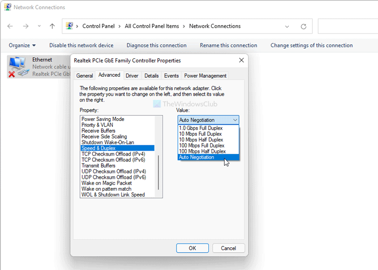The height and width of the screenshot is (270, 378).
Task: Click All Control Panel Items breadcrumb
Action: click(x=152, y=26)
